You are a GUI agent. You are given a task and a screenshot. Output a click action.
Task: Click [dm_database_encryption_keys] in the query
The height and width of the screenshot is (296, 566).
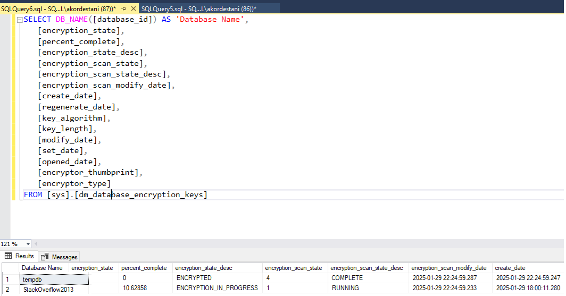(141, 194)
